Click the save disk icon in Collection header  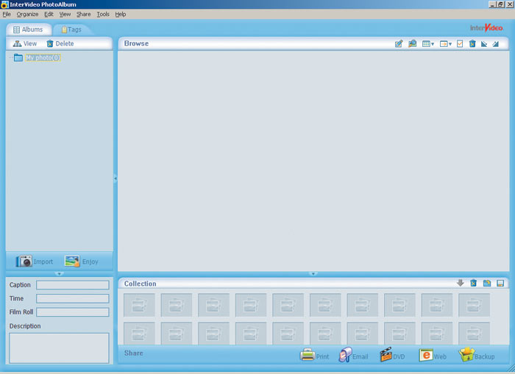coord(500,283)
